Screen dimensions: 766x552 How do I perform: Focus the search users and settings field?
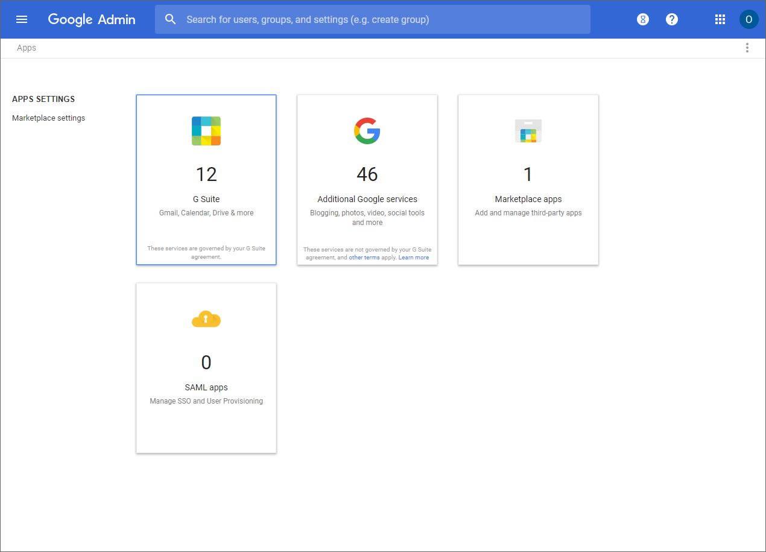[x=386, y=19]
